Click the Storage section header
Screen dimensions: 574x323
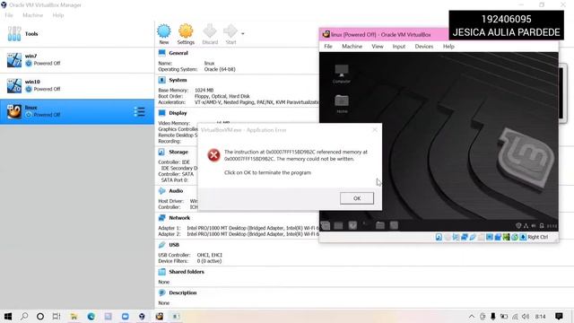[x=178, y=152]
